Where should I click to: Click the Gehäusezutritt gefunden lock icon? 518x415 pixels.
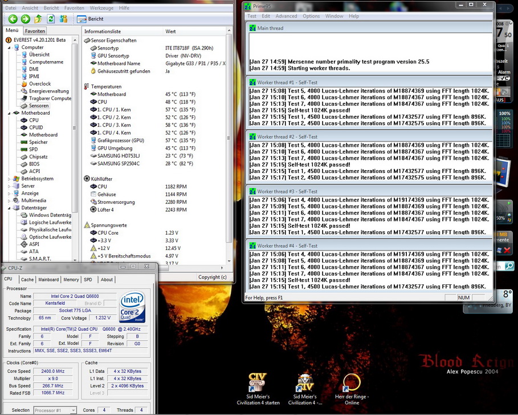(93, 71)
